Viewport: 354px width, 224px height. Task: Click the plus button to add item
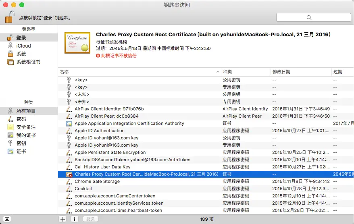pyautogui.click(x=63, y=219)
